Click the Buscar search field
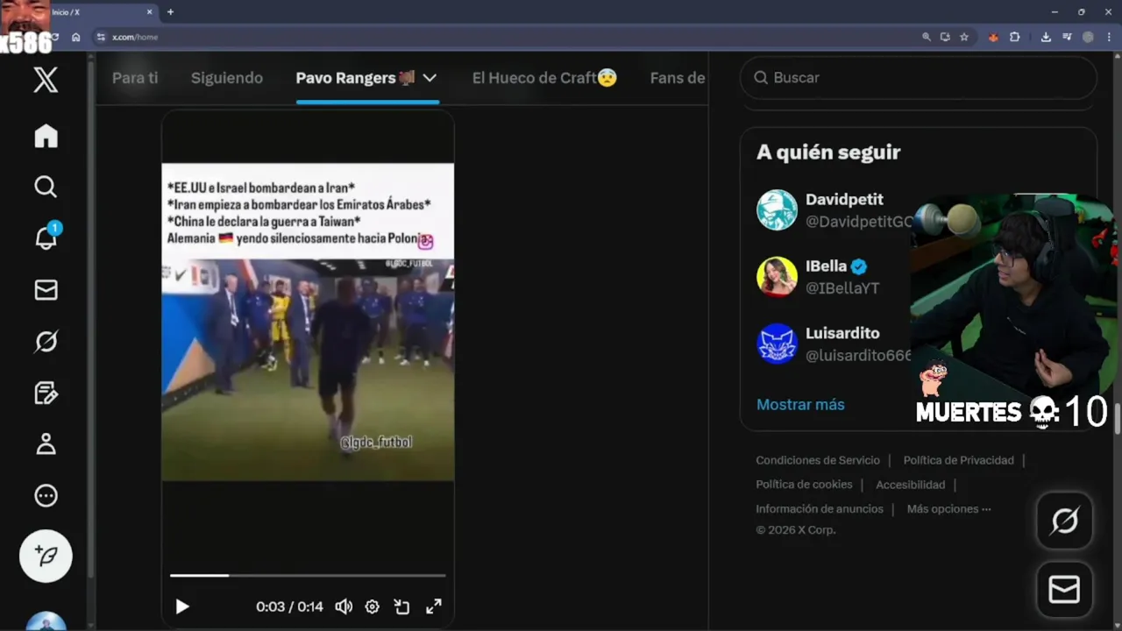Viewport: 1122px width, 631px height. [919, 78]
